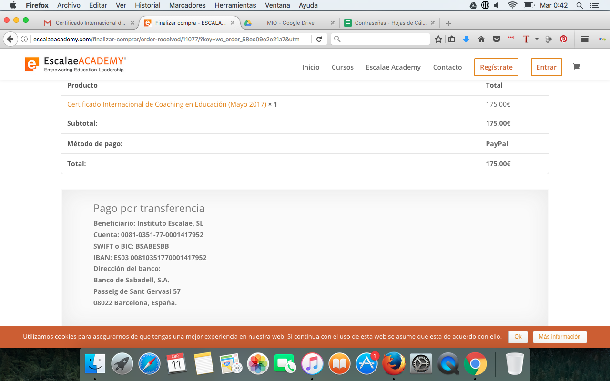Open Safari from the Dock

pos(149,364)
